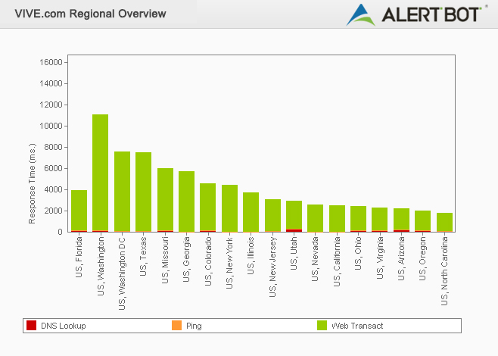Select the Ping legend label

pos(194,326)
